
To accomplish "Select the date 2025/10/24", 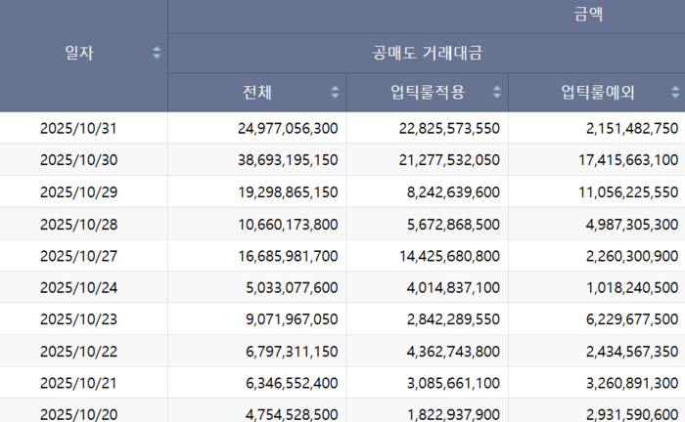I will click(78, 288).
